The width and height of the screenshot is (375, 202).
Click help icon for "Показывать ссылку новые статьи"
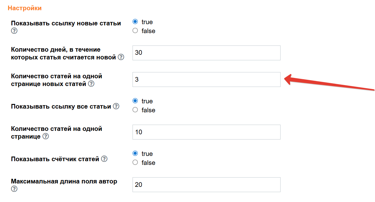14,31
